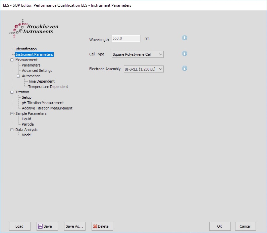Open the Cell Type dropdown

pyautogui.click(x=138, y=54)
